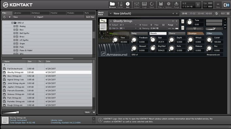Switch to the Database tab
The height and width of the screenshot is (129, 231).
pos(40,13)
